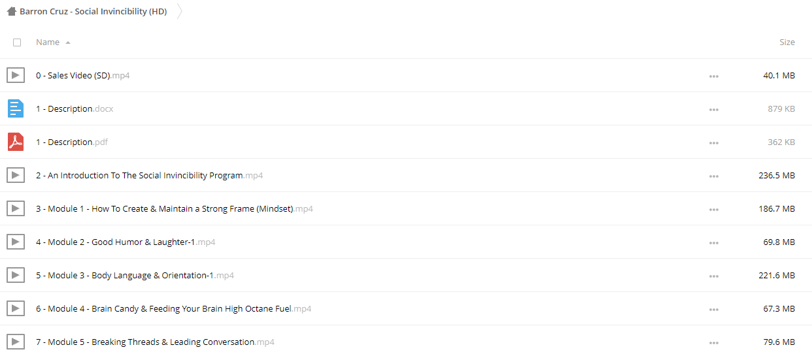The width and height of the screenshot is (812, 358).
Task: Open more options for Module 4 Brain Candy
Action: coord(714,310)
